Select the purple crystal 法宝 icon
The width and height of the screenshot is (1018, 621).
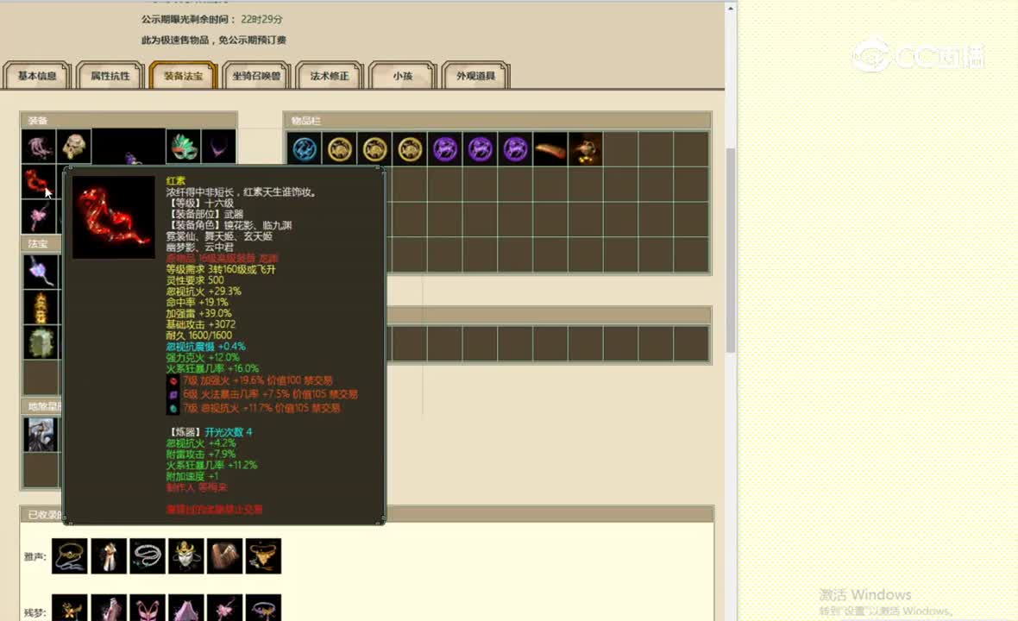(x=41, y=271)
